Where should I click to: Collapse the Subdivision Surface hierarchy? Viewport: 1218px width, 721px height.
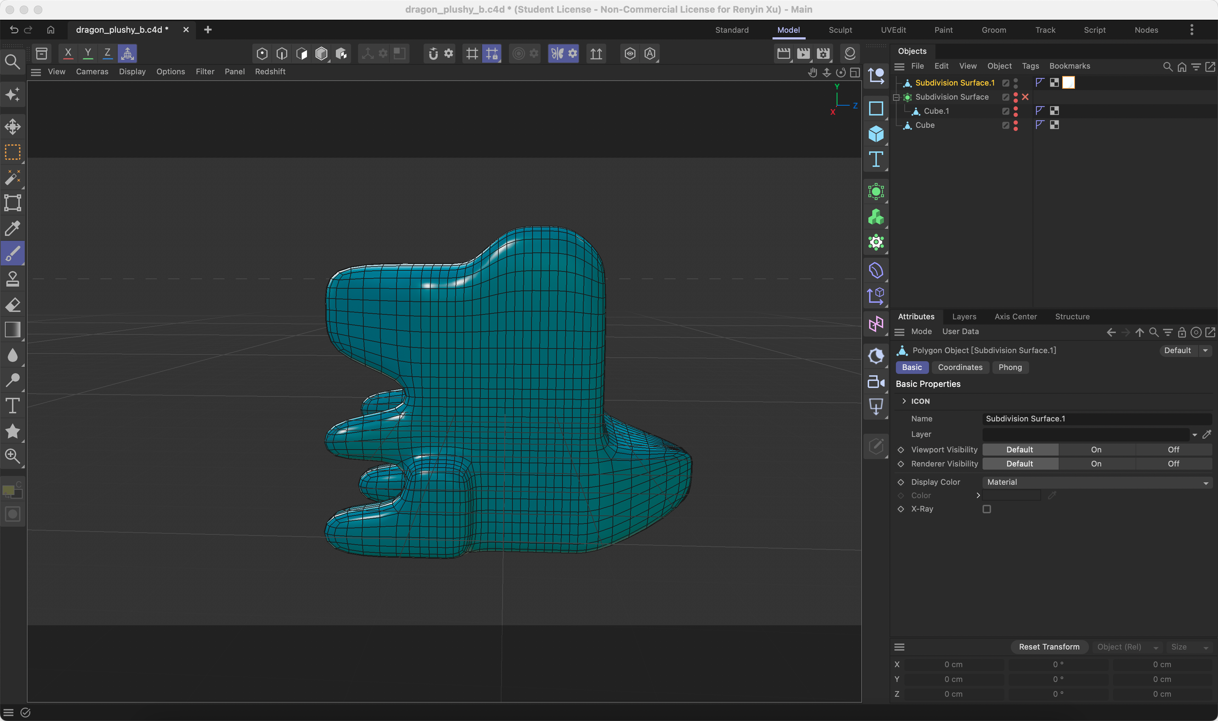[896, 97]
